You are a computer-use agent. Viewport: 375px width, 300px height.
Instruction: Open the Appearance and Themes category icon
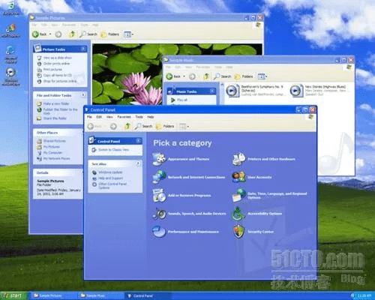coord(159,159)
